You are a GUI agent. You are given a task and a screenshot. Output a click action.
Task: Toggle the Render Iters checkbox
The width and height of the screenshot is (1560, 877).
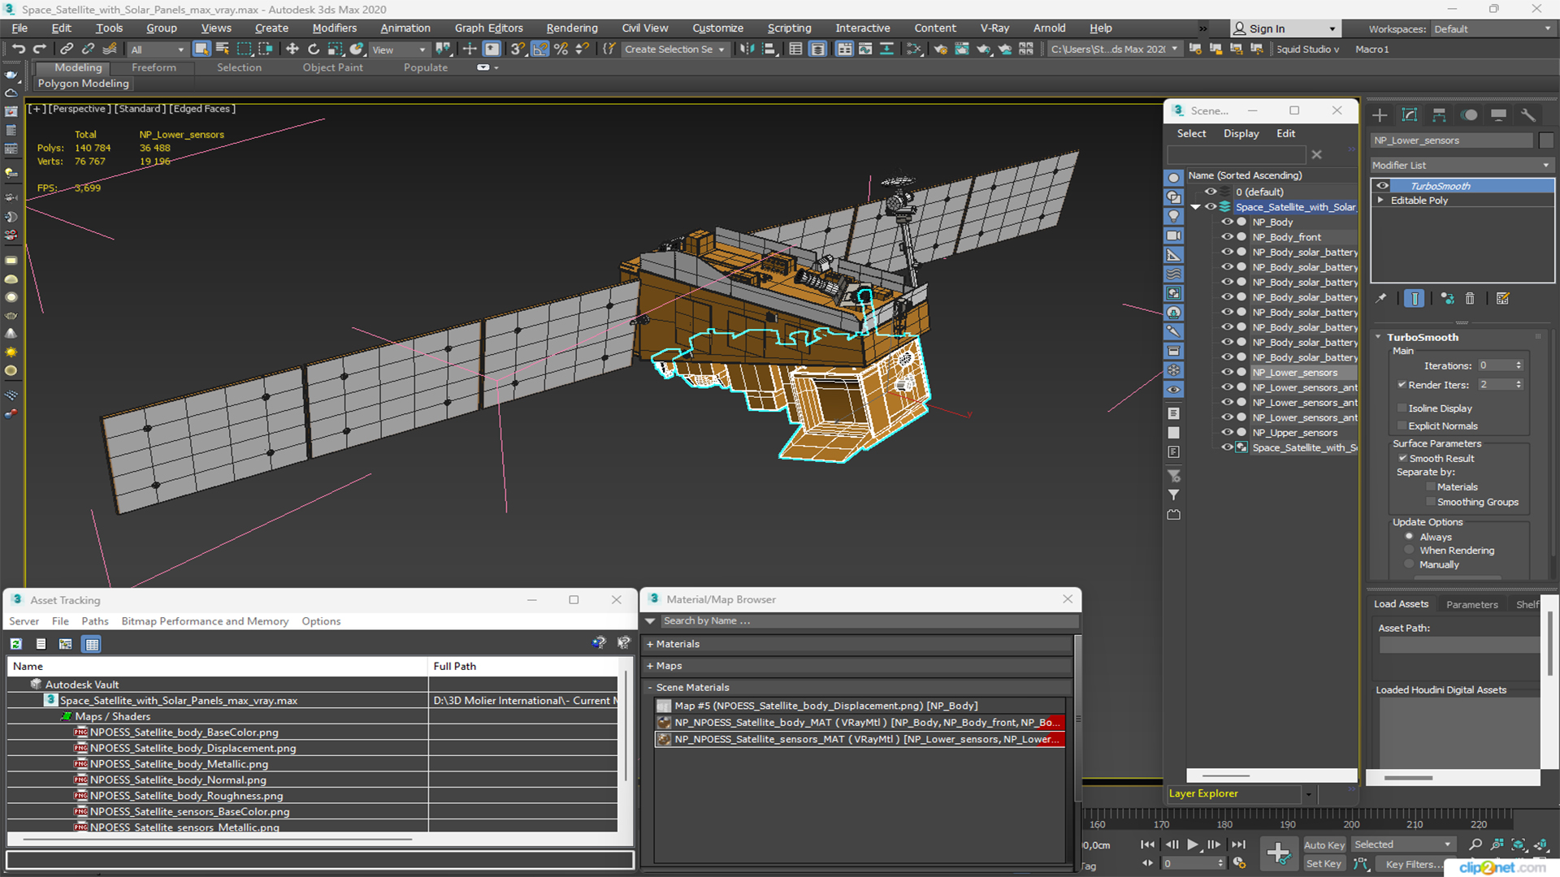[x=1402, y=385]
